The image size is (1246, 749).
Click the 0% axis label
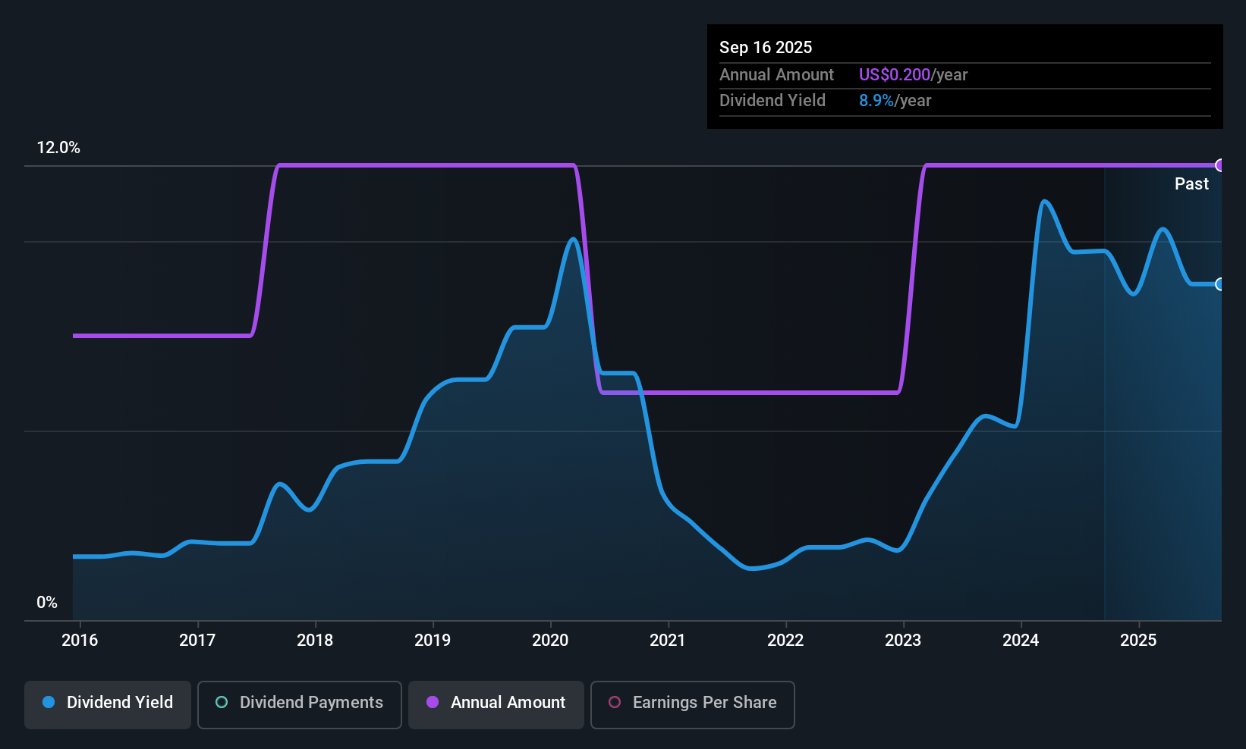pos(47,601)
